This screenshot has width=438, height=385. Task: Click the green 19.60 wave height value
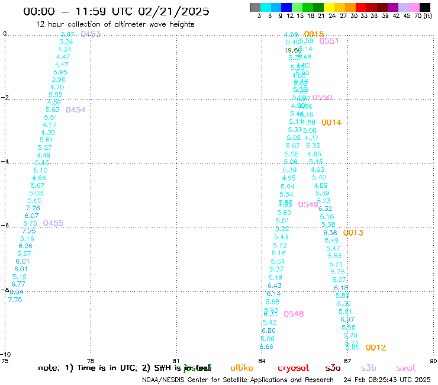click(293, 50)
